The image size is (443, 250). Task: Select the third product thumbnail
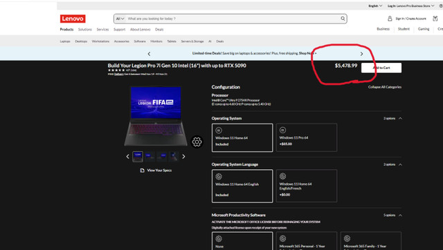click(x=162, y=157)
